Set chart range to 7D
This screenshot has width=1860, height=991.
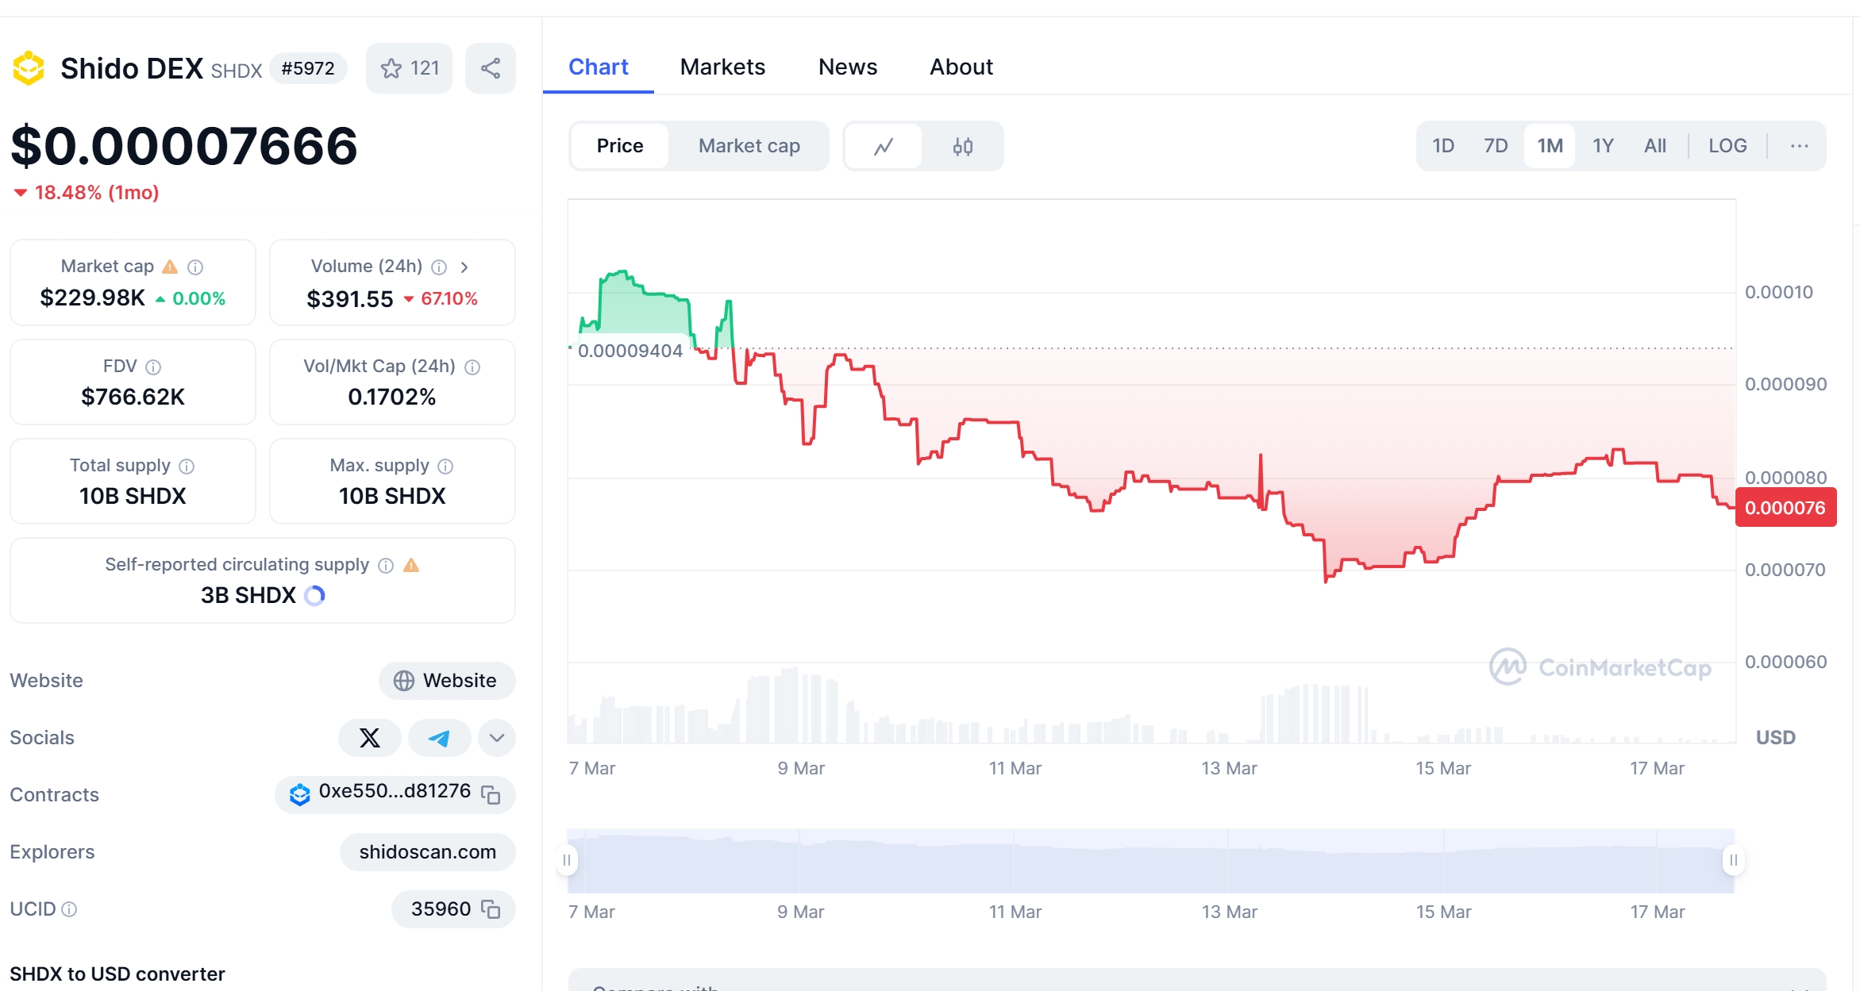(1496, 146)
